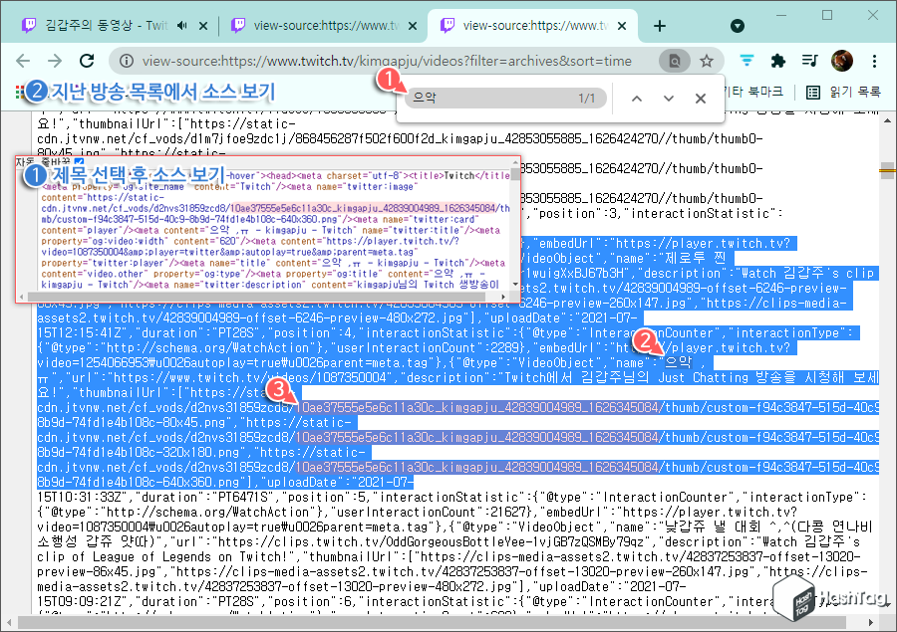Open a new tab with plus button
The image size is (897, 632).
[659, 26]
